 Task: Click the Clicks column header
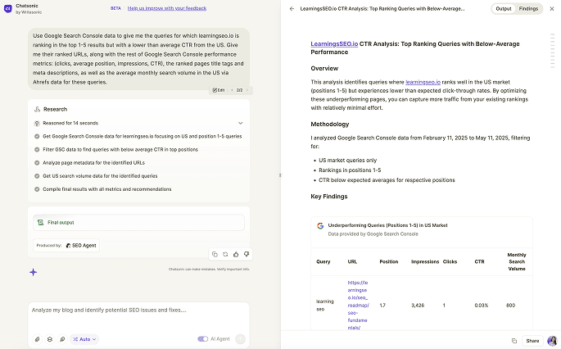point(450,261)
